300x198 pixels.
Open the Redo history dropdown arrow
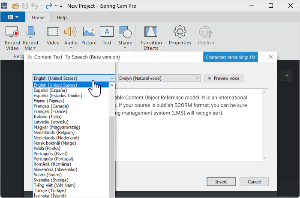(56, 6)
